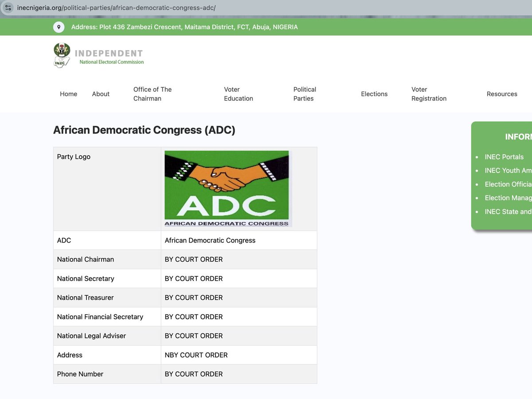Screen dimensions: 532x399
Task: Follow the INEC Portals sidebar link
Action: (x=504, y=157)
